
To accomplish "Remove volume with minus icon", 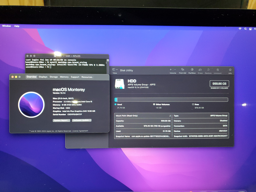I will (175, 69).
